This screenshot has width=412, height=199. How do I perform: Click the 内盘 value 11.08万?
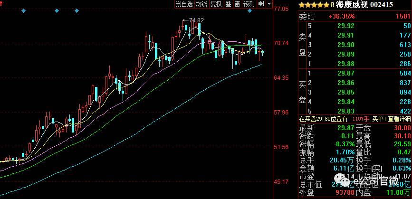pos(399,192)
